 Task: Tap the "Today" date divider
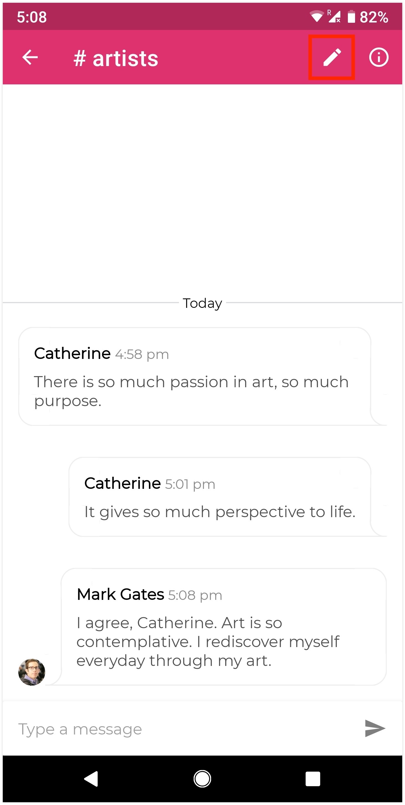click(x=202, y=303)
